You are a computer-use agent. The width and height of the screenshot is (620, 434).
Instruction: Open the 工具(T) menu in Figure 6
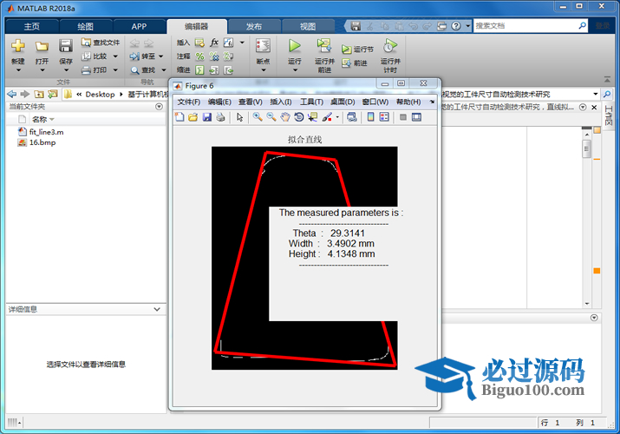point(311,102)
